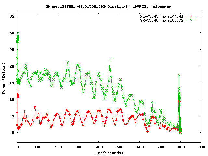Click the y-axis tick label 5
The height and width of the screenshot is (156, 208).
click(x=13, y=116)
